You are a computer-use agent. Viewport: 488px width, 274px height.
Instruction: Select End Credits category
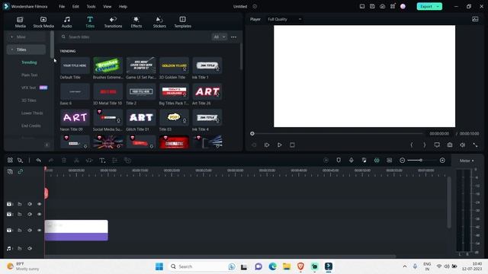tap(31, 126)
